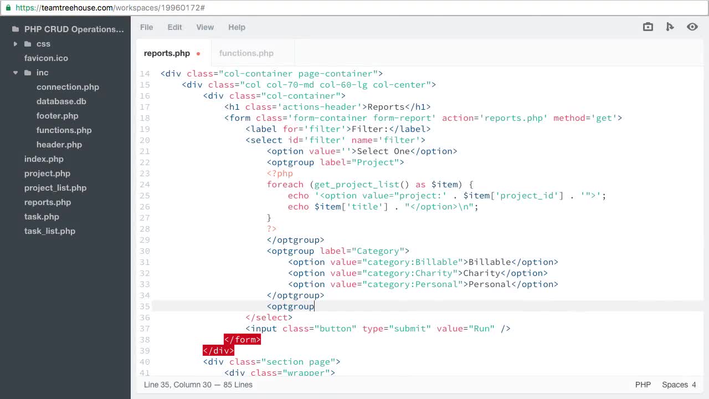
Task: Open reports.php in the sidebar
Action: click(48, 202)
